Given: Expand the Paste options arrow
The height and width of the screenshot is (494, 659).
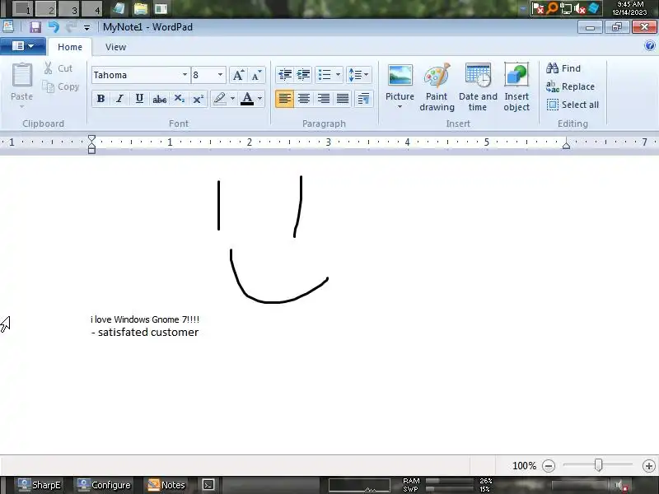Looking at the screenshot, I should click(21, 107).
